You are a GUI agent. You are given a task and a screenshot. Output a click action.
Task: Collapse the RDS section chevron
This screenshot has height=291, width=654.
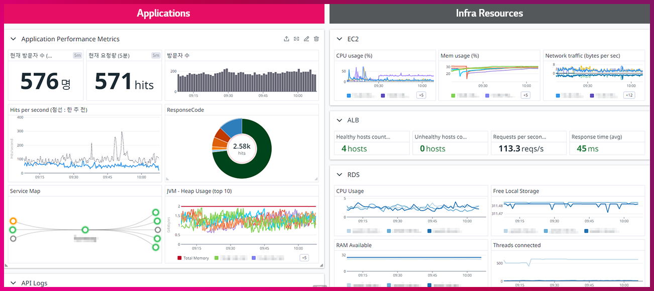pyautogui.click(x=339, y=175)
